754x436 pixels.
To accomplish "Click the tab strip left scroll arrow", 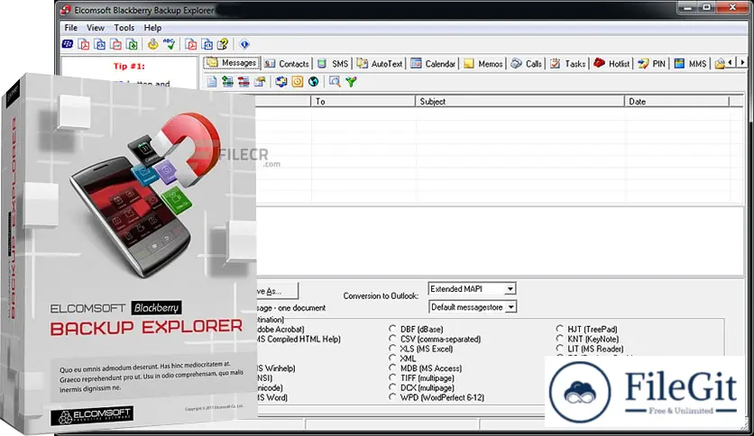I will tap(731, 62).
